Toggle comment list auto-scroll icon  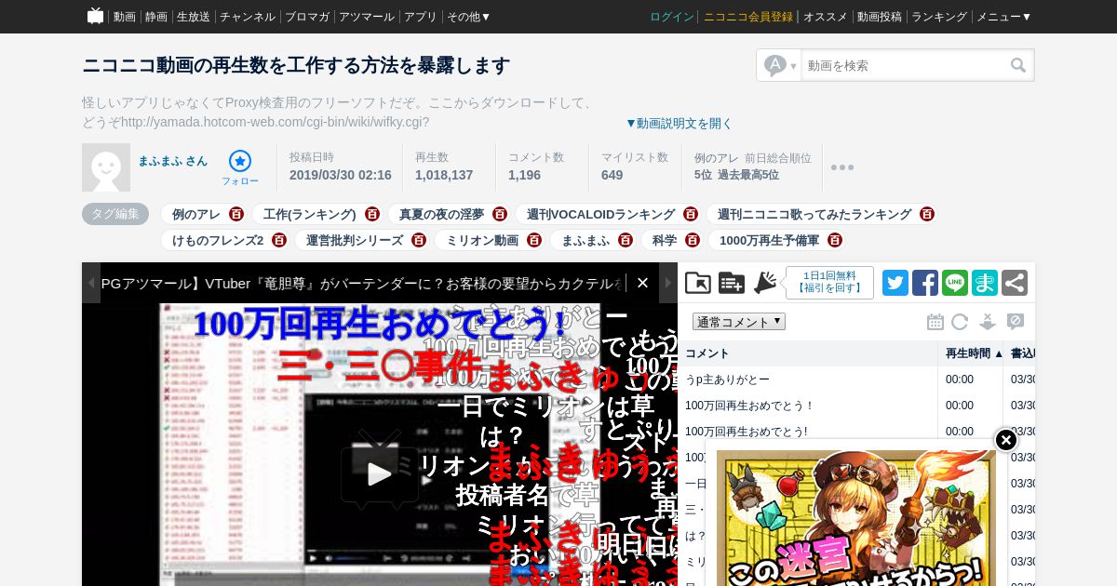pos(988,322)
